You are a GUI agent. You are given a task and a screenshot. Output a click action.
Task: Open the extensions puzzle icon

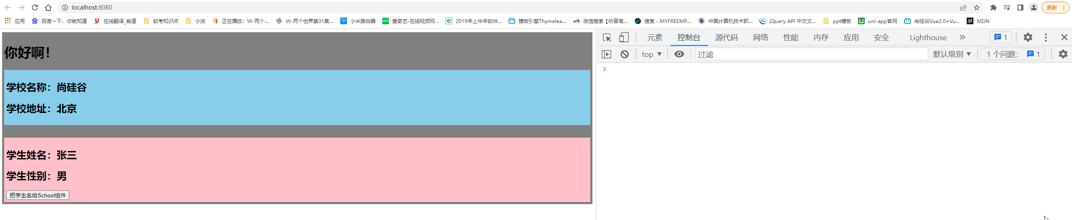993,8
